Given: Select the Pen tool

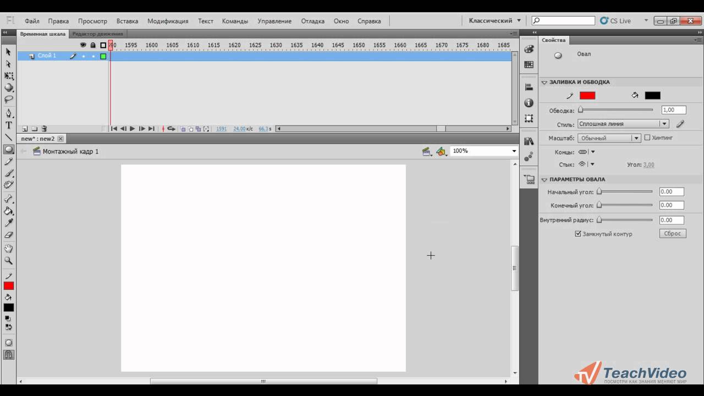Looking at the screenshot, I should [9, 113].
